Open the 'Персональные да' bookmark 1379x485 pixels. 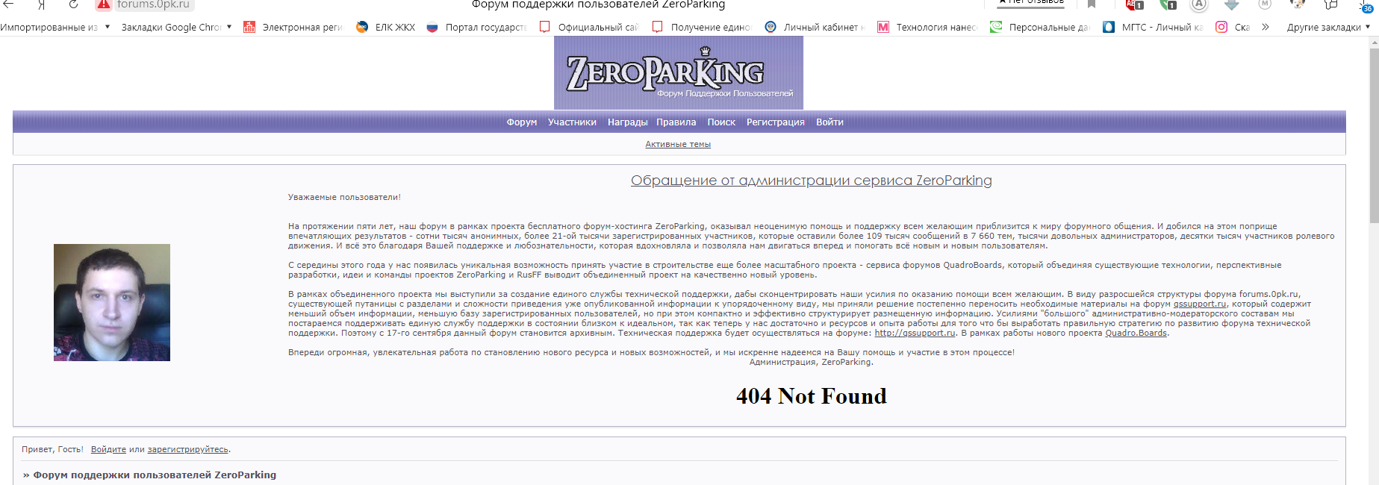coord(1041,27)
